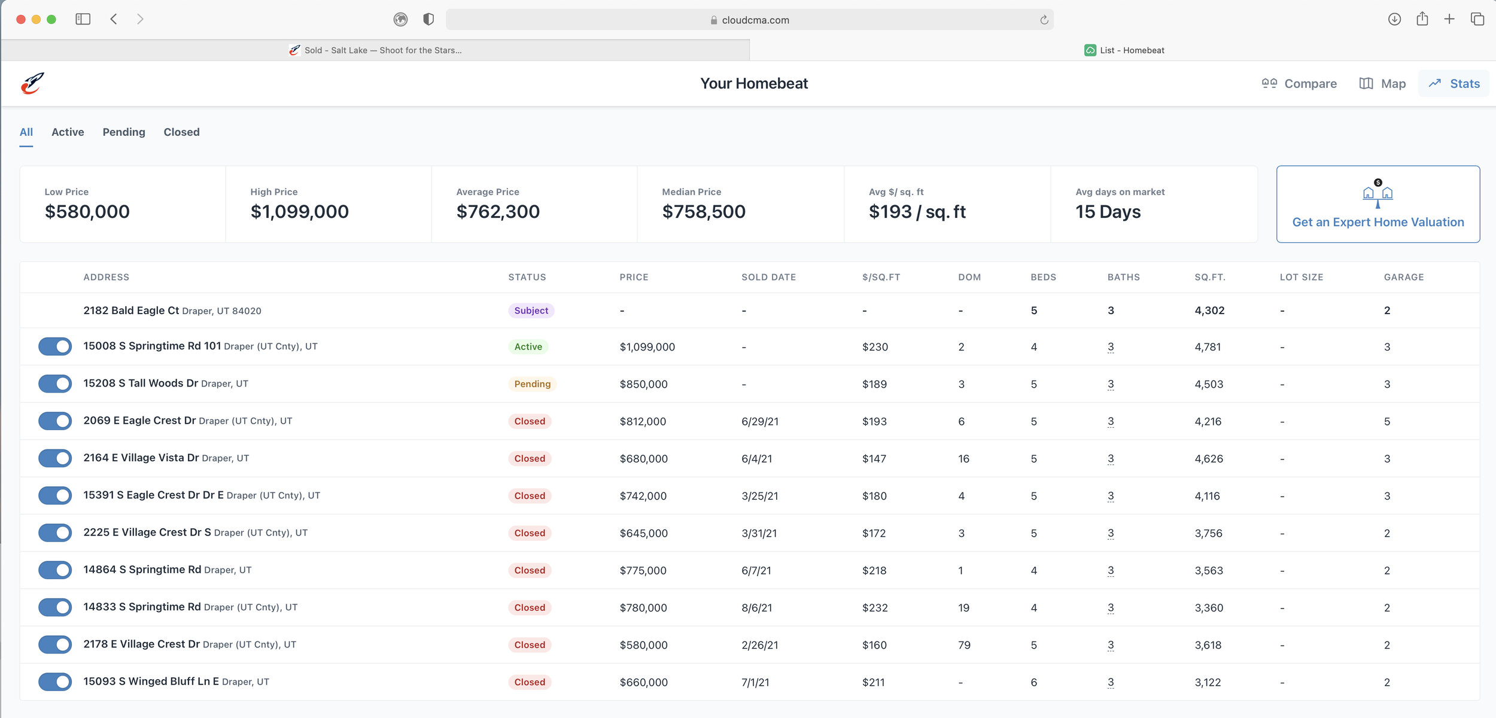Open new tab with plus icon
This screenshot has width=1496, height=718.
tap(1449, 19)
